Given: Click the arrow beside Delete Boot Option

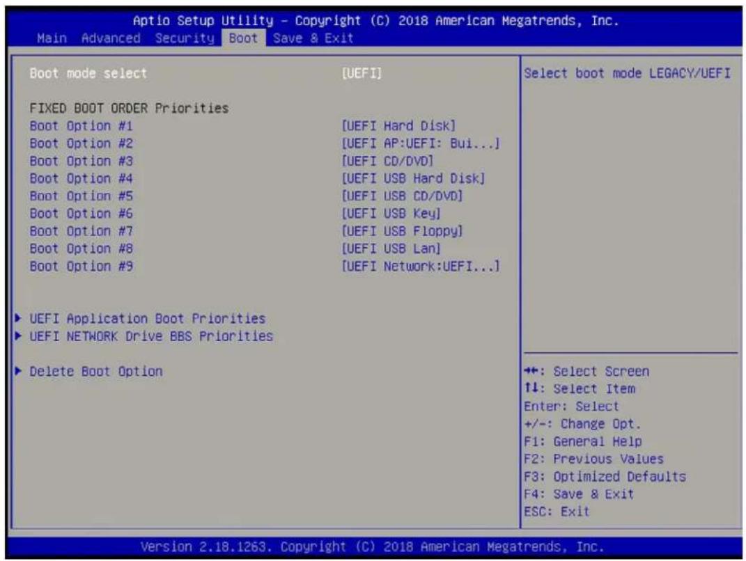Looking at the screenshot, I should pyautogui.click(x=18, y=371).
